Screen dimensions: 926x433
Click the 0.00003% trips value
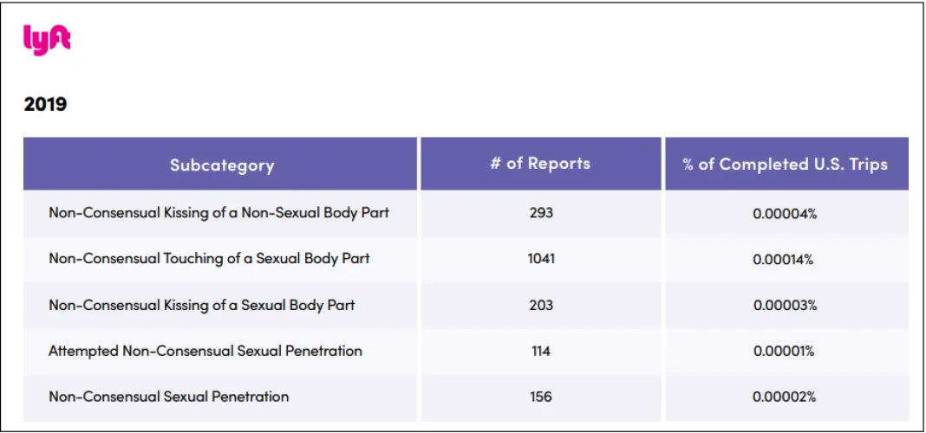785,305
